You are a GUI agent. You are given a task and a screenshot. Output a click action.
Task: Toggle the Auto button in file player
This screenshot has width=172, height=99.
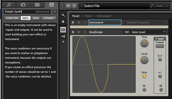[x=160, y=6]
